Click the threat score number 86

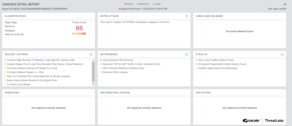click(79, 28)
